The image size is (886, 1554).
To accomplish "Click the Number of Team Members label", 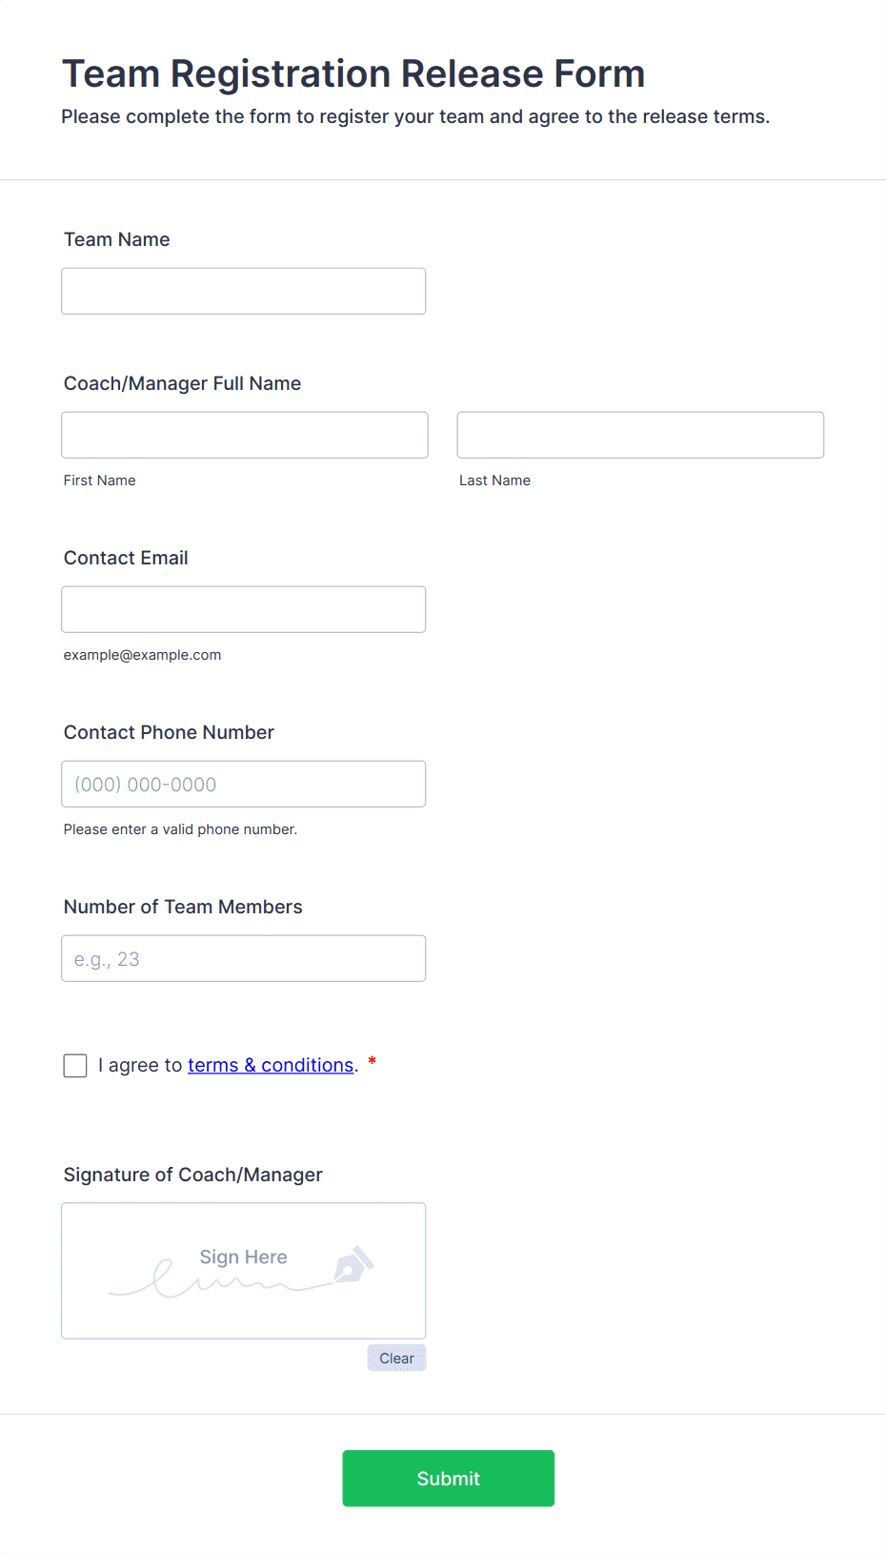I will pyautogui.click(x=183, y=907).
